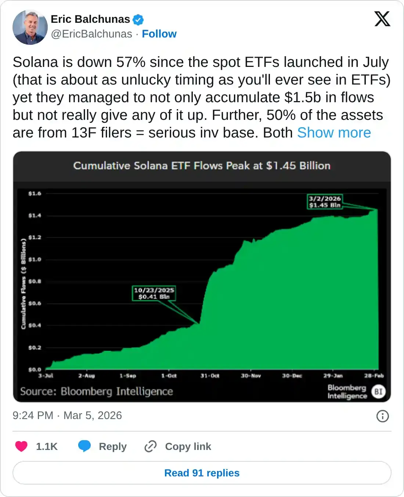Click the 10/23/2025 $0.41 Bln chart annotation

tap(154, 293)
